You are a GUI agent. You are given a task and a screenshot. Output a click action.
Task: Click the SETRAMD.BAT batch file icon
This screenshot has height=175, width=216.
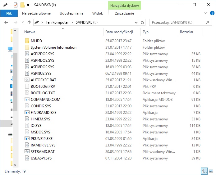pos(27,151)
